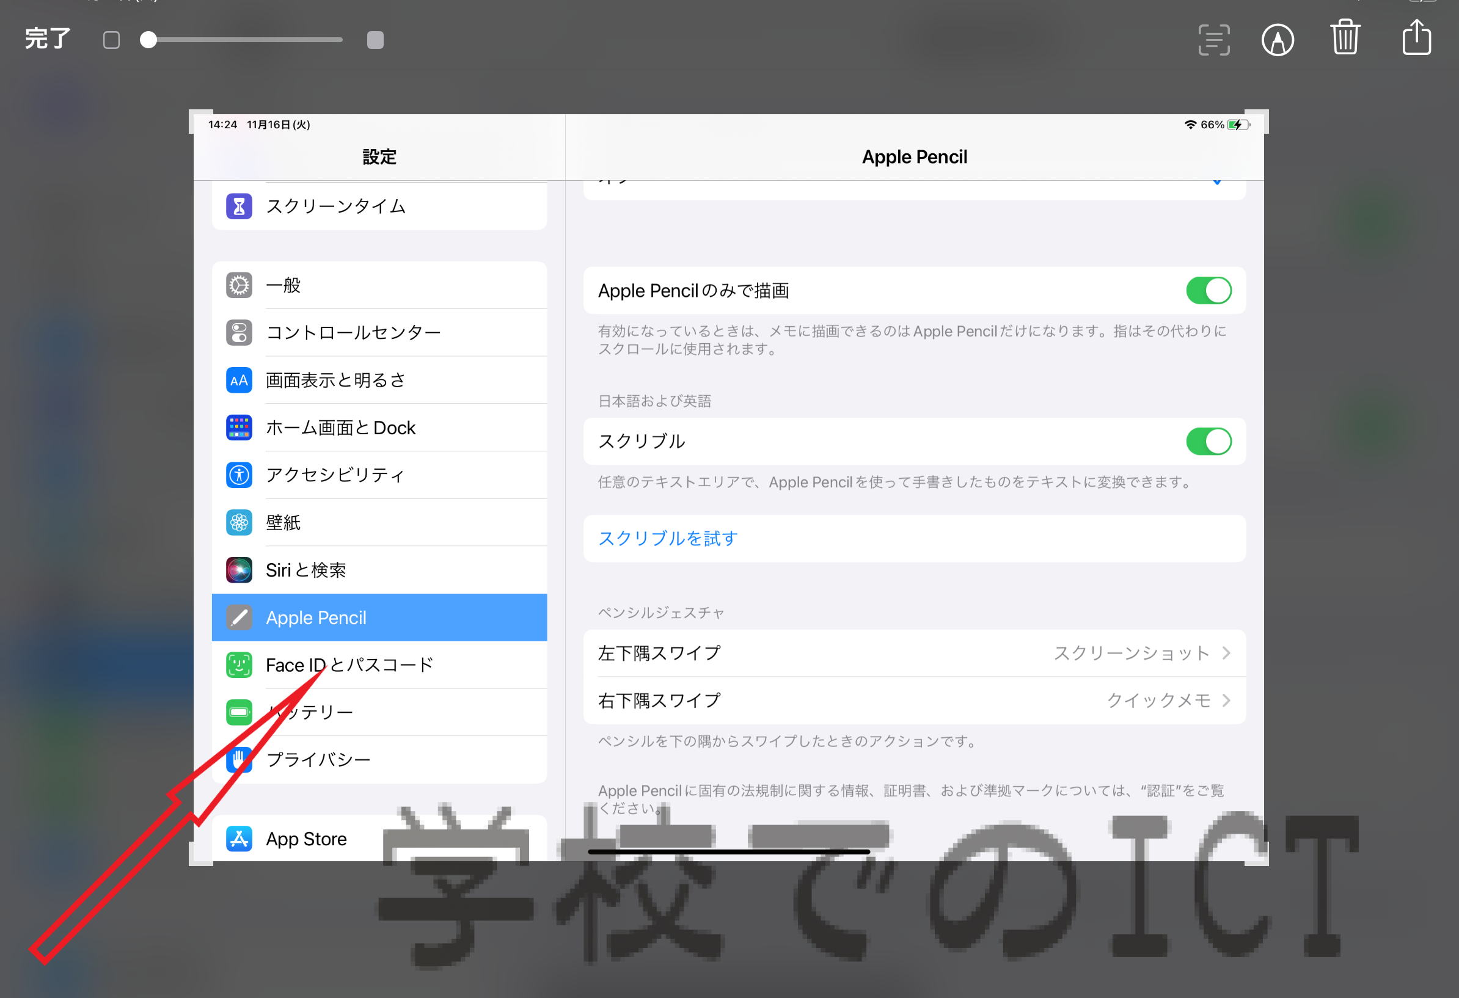Image resolution: width=1459 pixels, height=998 pixels.
Task: Click the Apple Pencil sidebar icon
Action: tap(239, 617)
